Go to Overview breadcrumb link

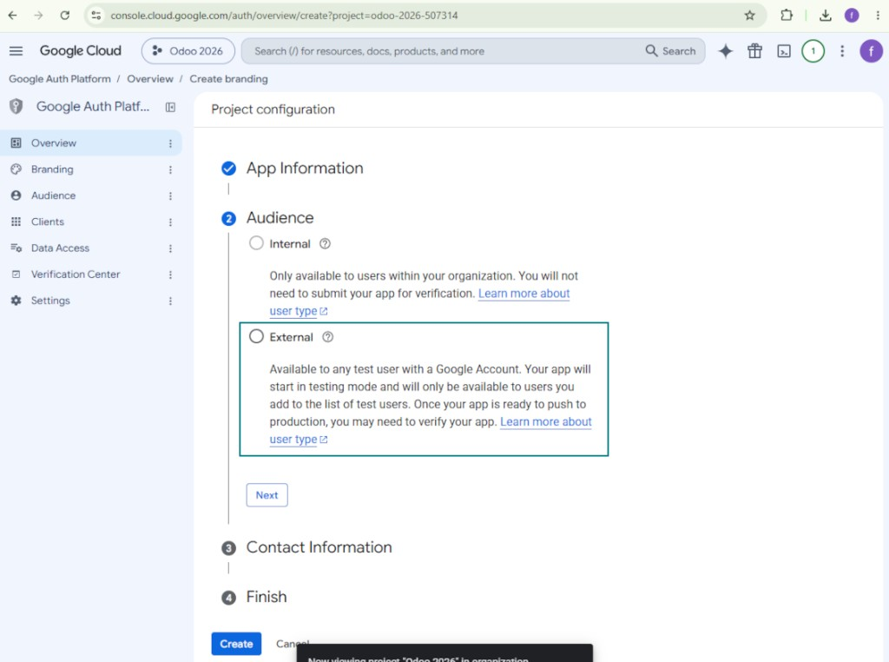click(x=149, y=79)
